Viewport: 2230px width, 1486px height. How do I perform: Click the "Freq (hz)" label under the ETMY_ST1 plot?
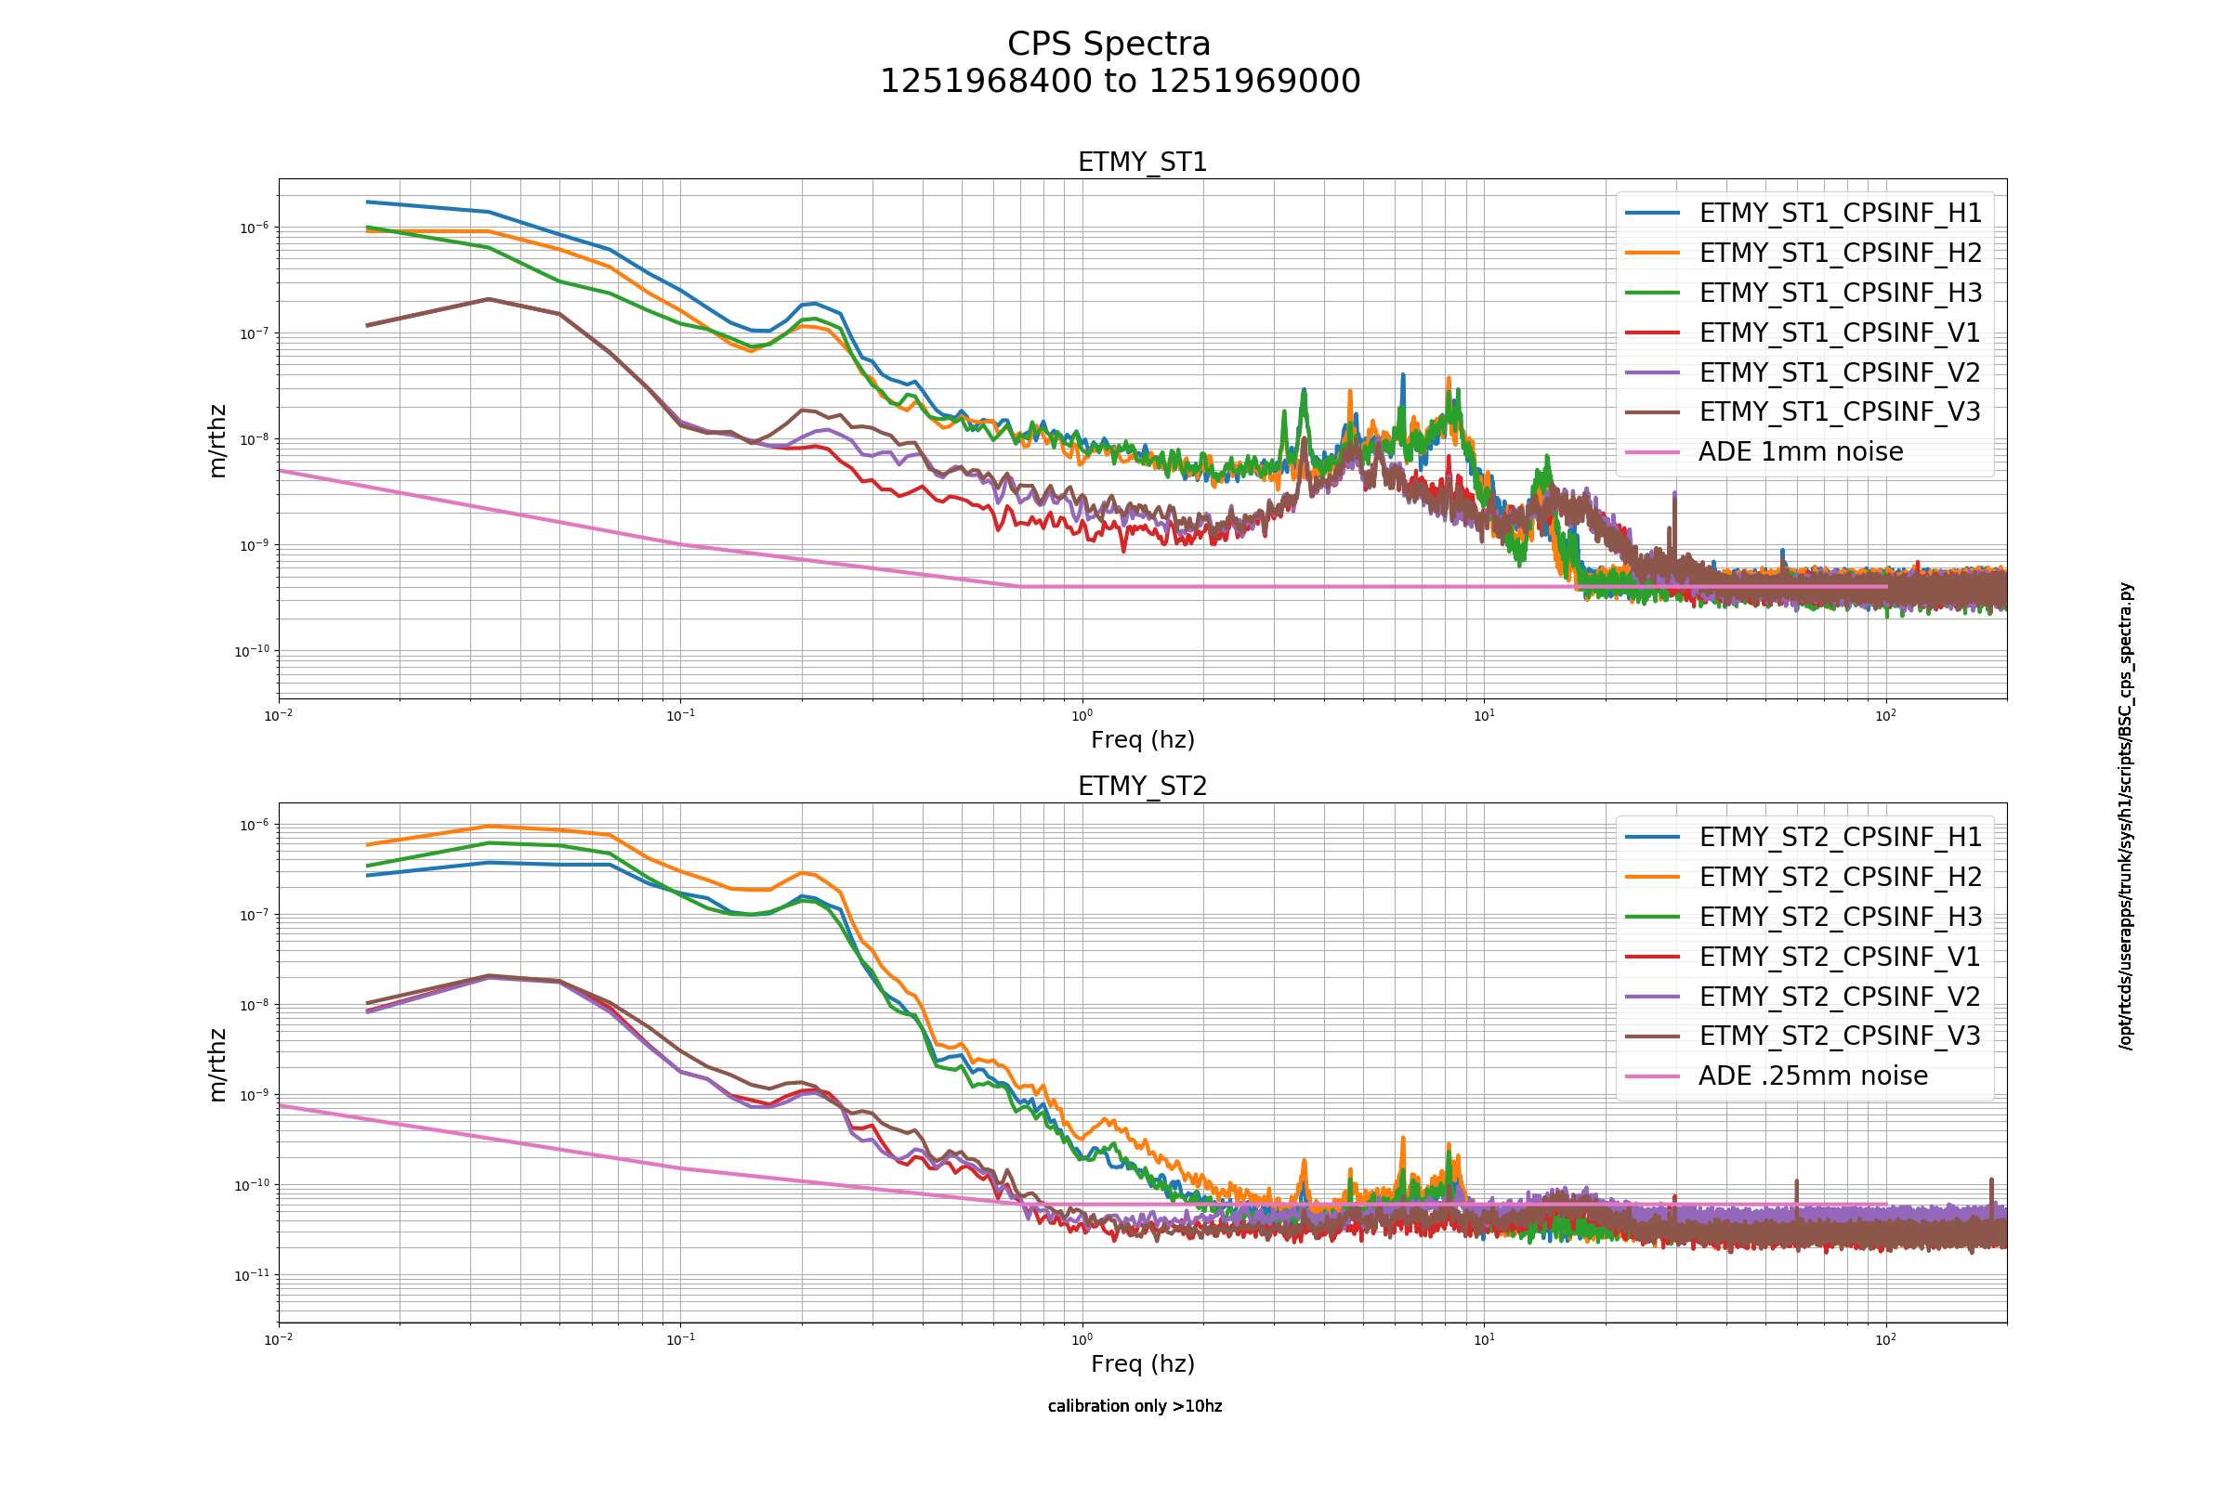pyautogui.click(x=1143, y=739)
